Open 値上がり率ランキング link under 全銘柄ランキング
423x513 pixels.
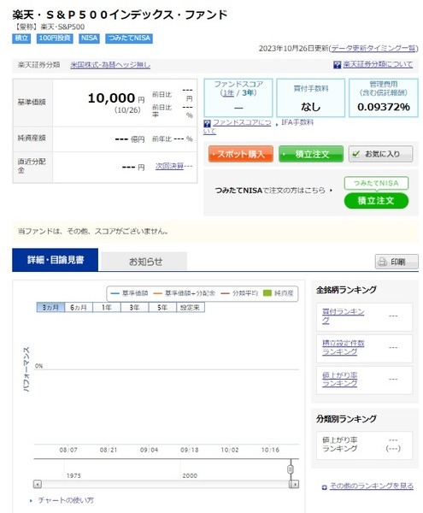(339, 379)
